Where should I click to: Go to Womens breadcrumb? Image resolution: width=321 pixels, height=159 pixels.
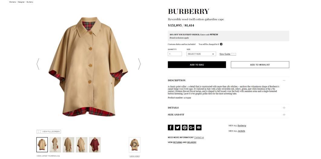click(x=12, y=2)
